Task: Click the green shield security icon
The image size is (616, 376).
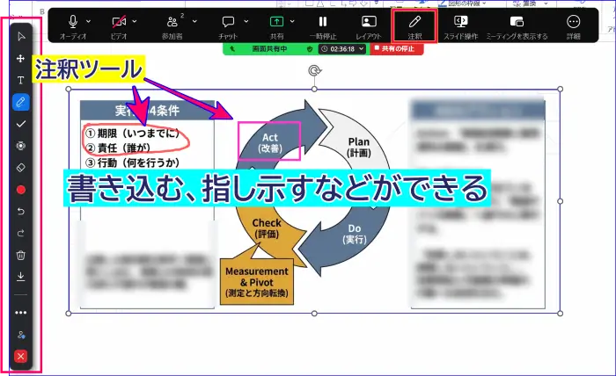Action: pyautogui.click(x=310, y=49)
